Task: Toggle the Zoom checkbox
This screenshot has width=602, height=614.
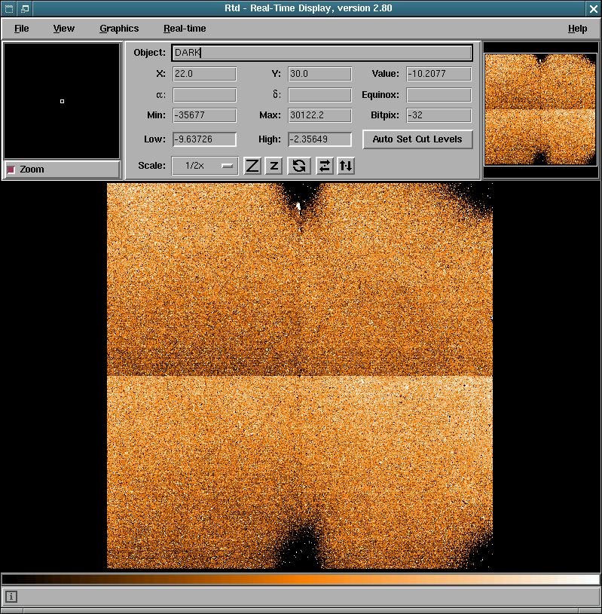Action: [x=11, y=170]
